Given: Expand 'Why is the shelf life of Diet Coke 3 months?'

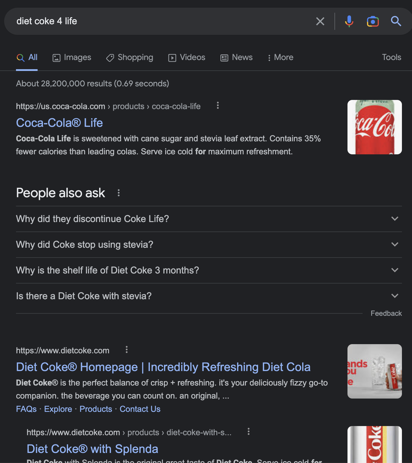Looking at the screenshot, I should click(x=209, y=270).
